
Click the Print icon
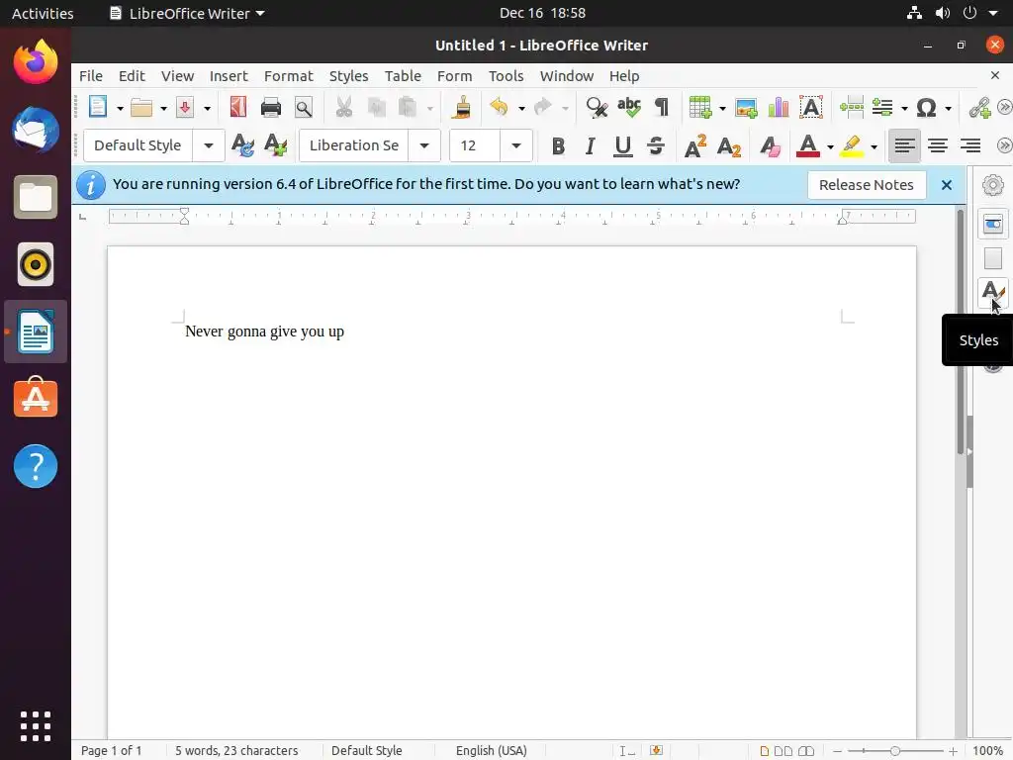(271, 107)
